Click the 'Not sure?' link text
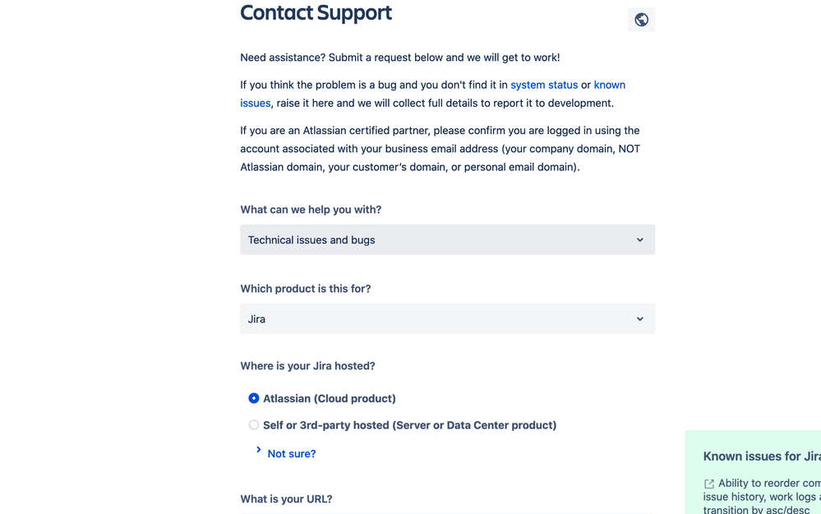821x514 pixels. tap(292, 454)
